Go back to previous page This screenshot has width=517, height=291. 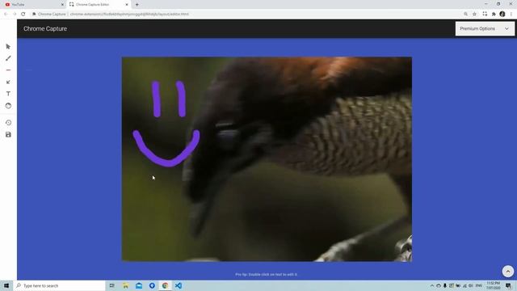click(6, 15)
